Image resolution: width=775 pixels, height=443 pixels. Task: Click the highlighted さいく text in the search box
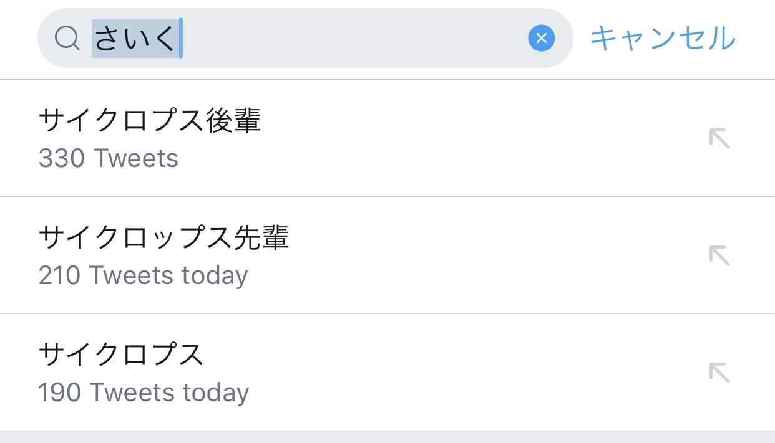(x=135, y=39)
